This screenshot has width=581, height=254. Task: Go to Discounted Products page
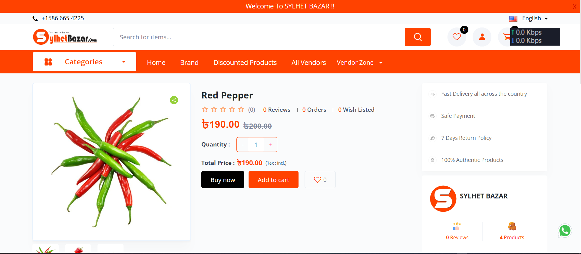click(x=245, y=63)
